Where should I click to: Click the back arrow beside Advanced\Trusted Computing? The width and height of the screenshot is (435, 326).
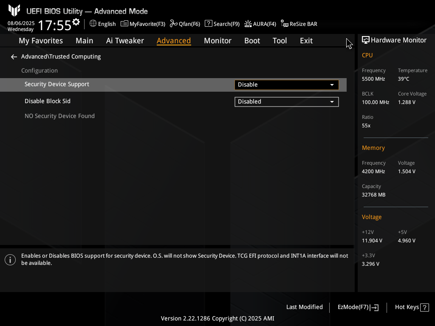[x=14, y=57]
